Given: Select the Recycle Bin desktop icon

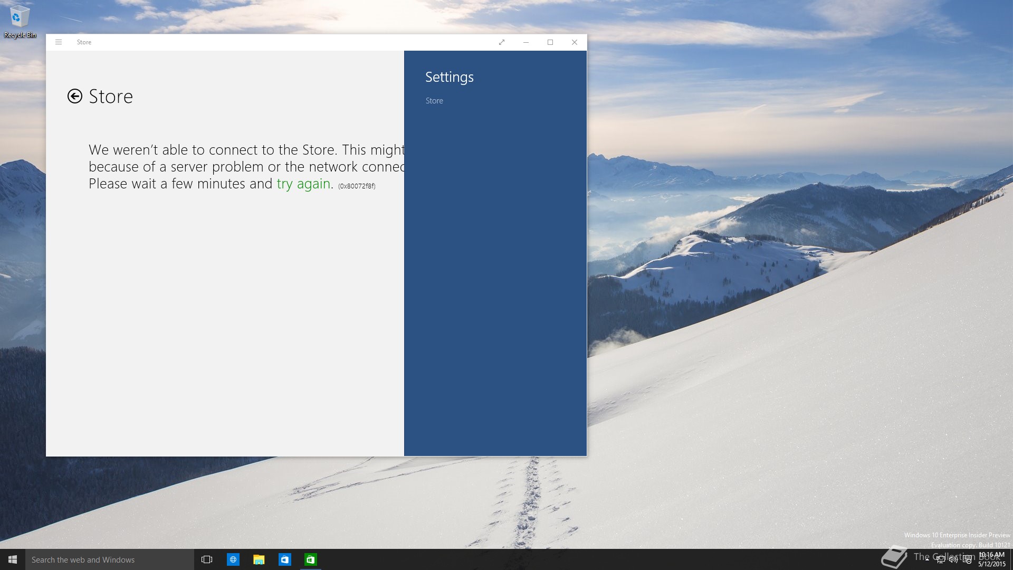Looking at the screenshot, I should pyautogui.click(x=20, y=22).
